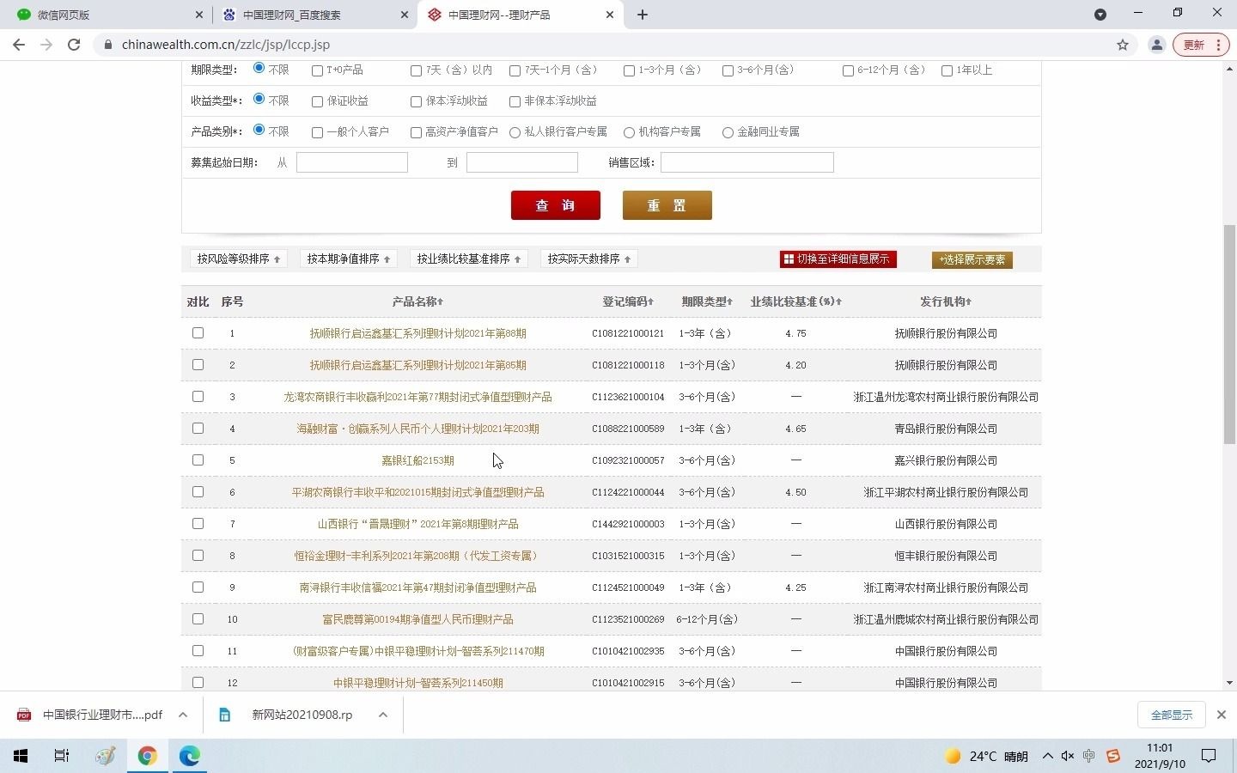Close the downloads bar

[x=1222, y=715]
